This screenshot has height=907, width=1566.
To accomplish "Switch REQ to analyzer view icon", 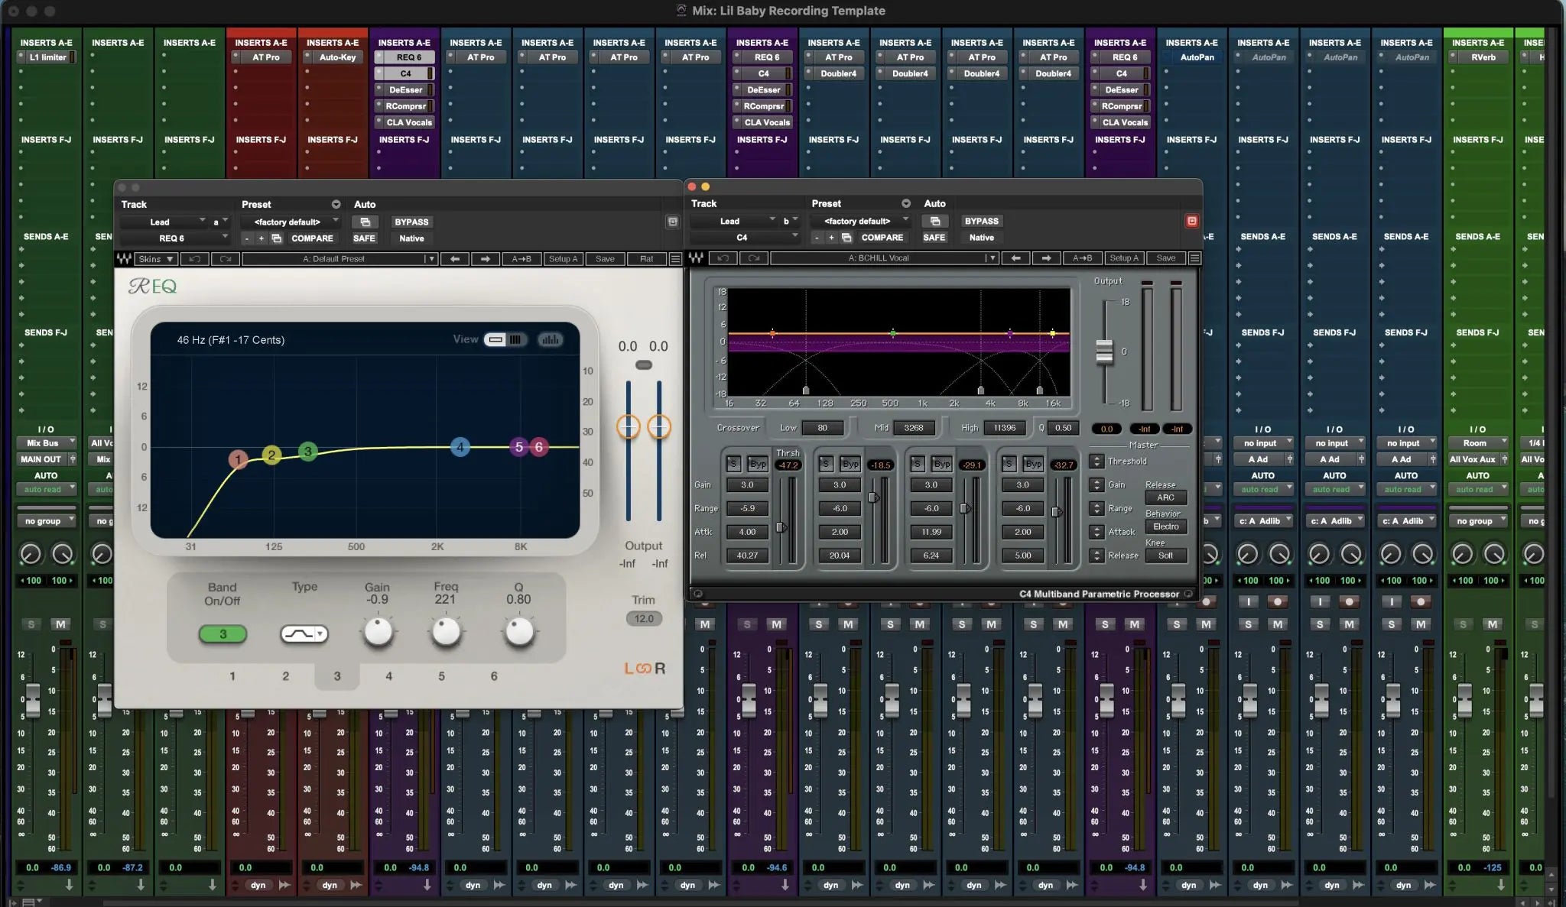I will coord(550,339).
